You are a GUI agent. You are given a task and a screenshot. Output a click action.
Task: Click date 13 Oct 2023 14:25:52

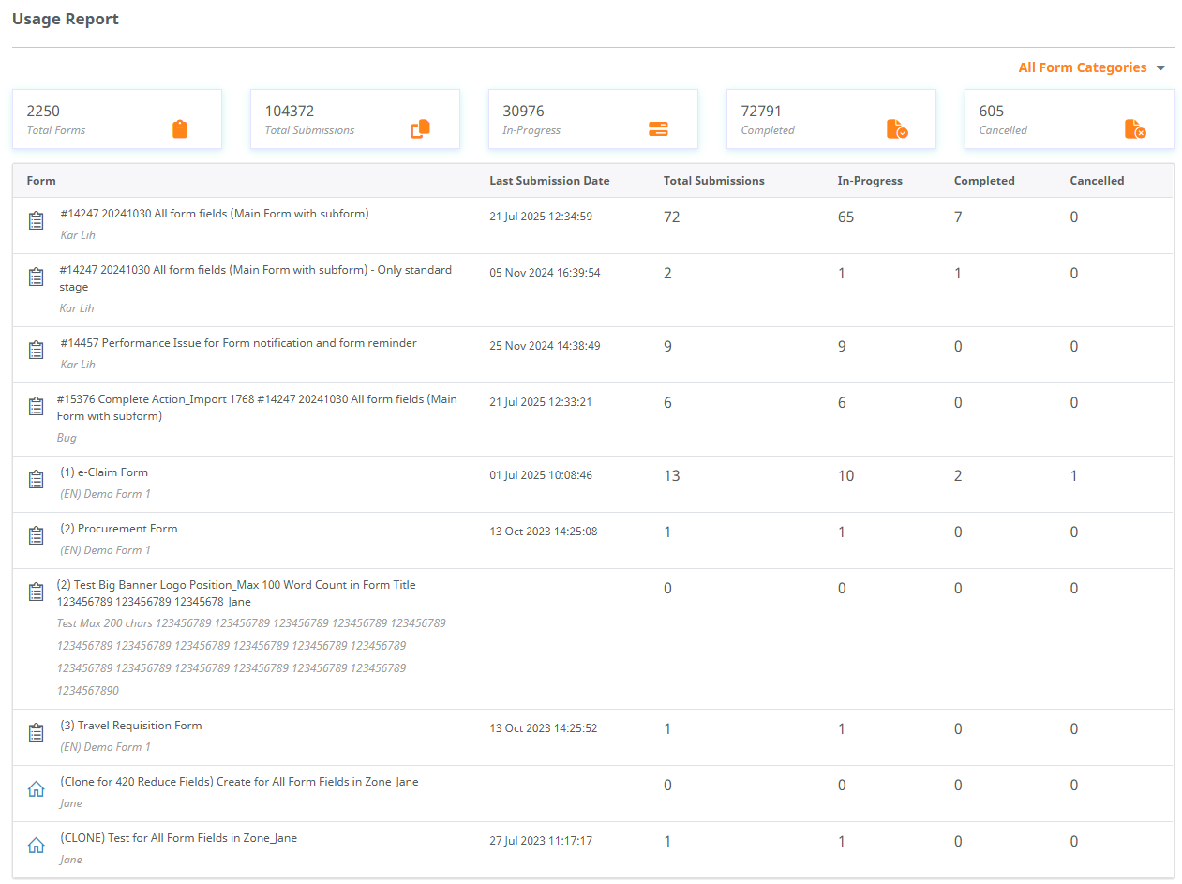pos(544,728)
